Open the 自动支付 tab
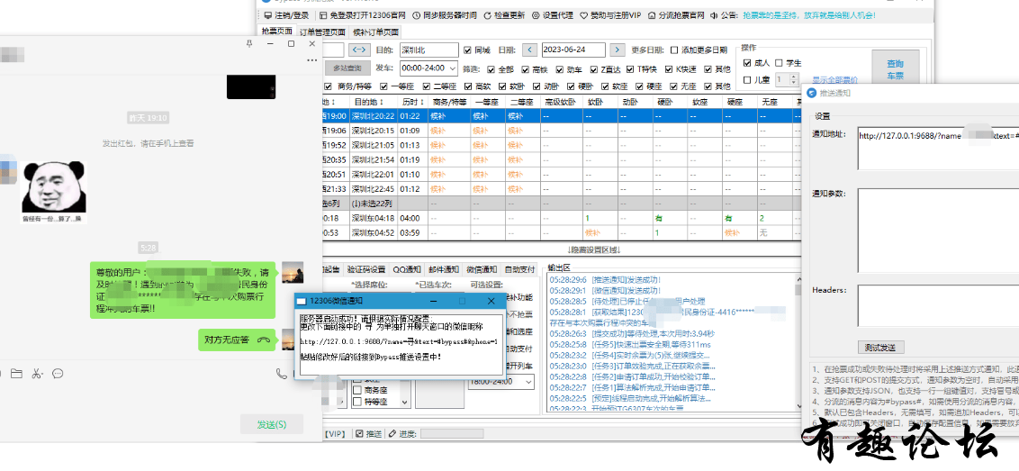This screenshot has height=471, width=1019. coord(520,269)
